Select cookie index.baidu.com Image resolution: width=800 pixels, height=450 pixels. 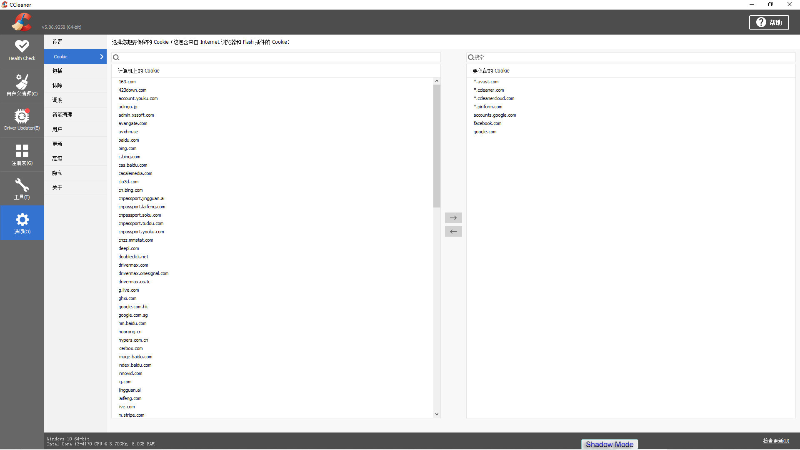[135, 365]
